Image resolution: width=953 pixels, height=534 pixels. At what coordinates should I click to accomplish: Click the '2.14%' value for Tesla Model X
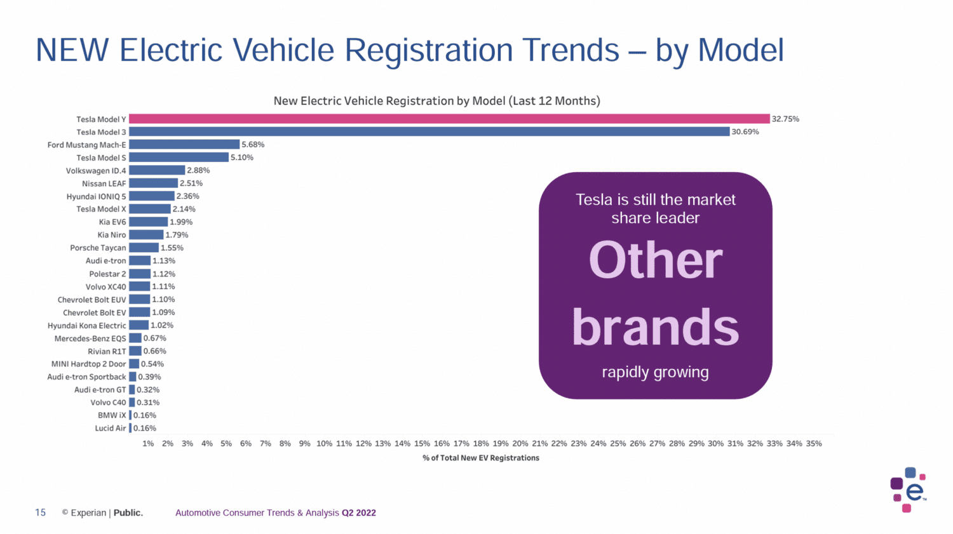tap(184, 209)
